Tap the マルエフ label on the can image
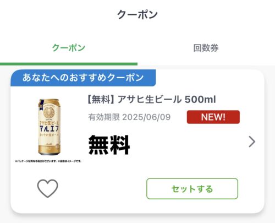275x223 pixels. pos(49,128)
